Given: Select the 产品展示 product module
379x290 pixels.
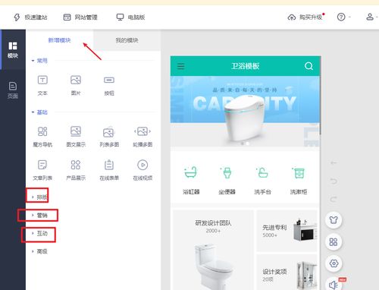Looking at the screenshot, I should click(76, 170).
